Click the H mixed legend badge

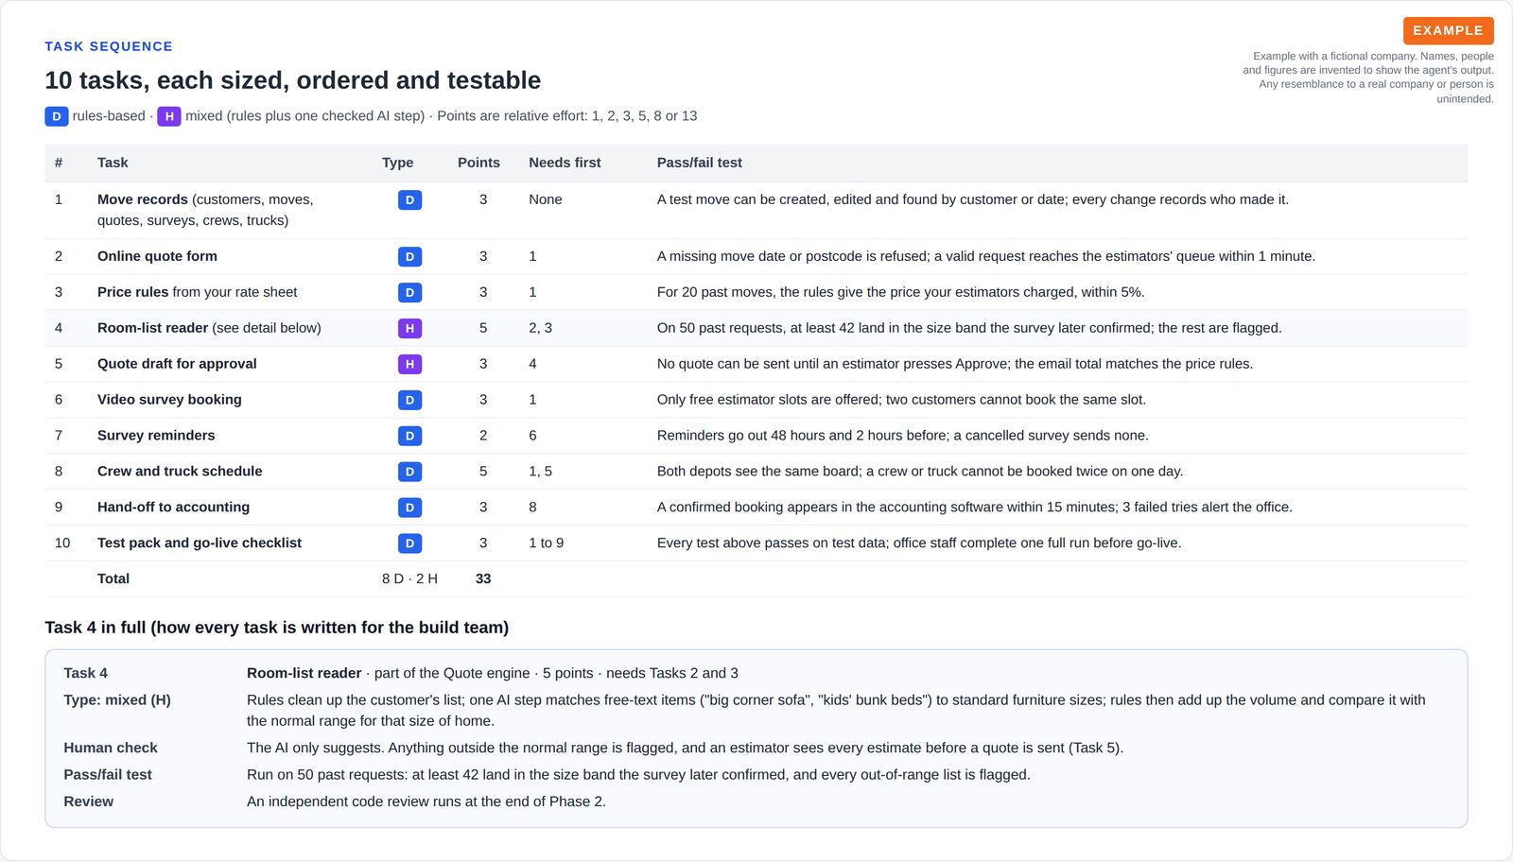click(x=169, y=116)
